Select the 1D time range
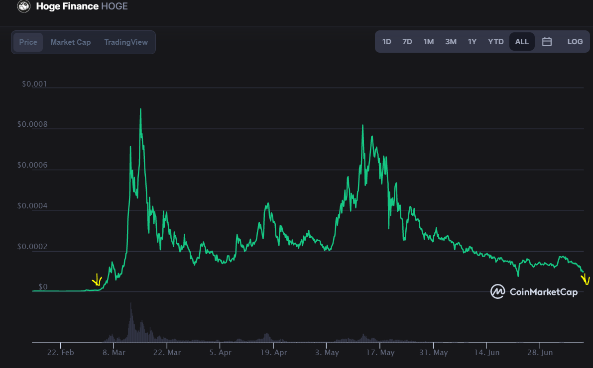593x368 pixels. pyautogui.click(x=386, y=42)
